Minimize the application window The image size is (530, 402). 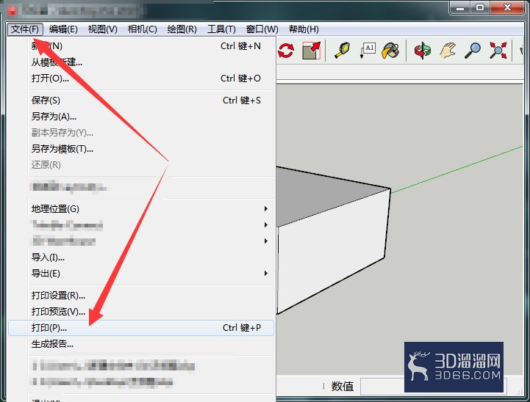point(460,7)
